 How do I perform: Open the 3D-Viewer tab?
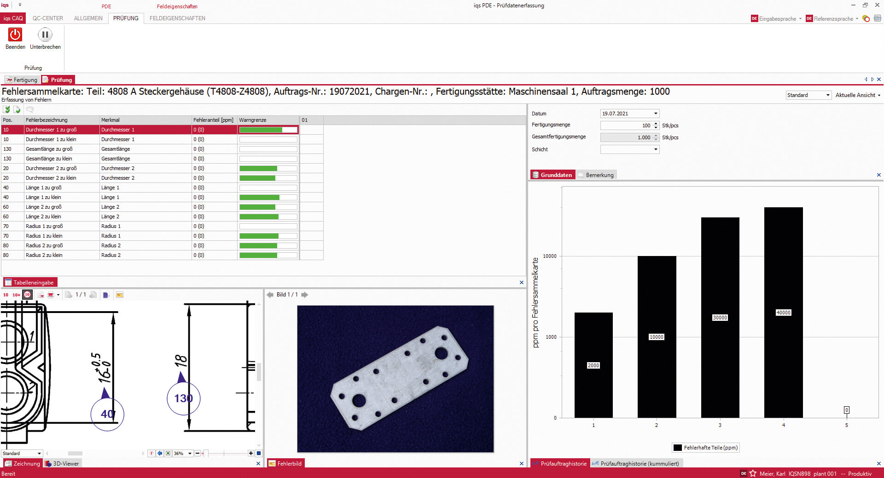pyautogui.click(x=63, y=464)
